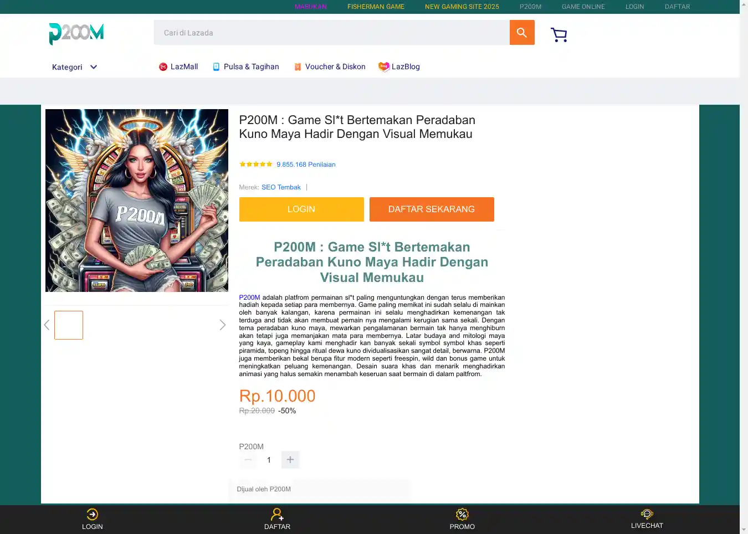Open FISHERMAN GAME in top menu

[376, 7]
